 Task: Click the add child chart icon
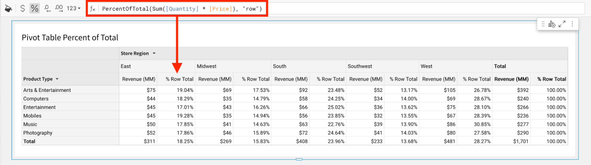[552, 24]
